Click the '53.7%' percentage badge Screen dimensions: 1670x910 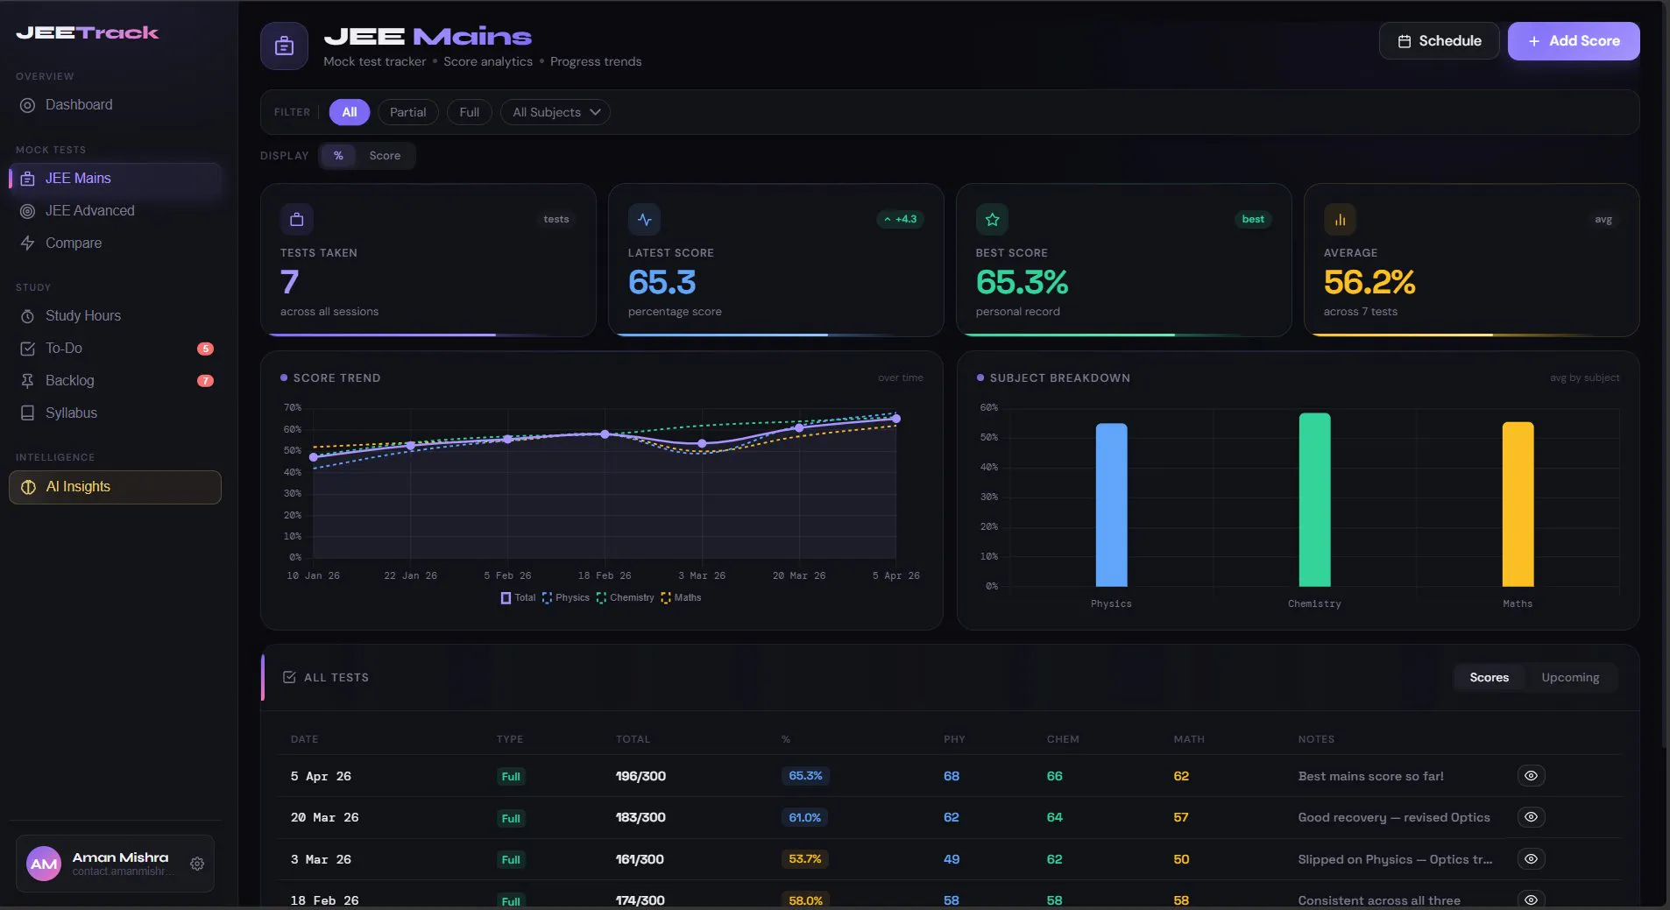pyautogui.click(x=805, y=859)
